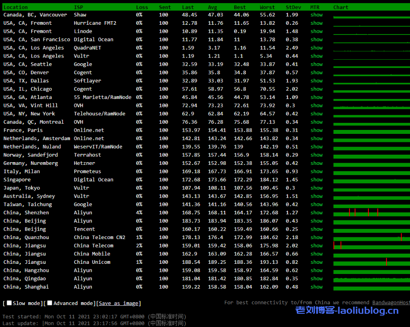The height and width of the screenshot is (327, 410).
Task: Click the Avg column header
Action: tap(212, 7)
